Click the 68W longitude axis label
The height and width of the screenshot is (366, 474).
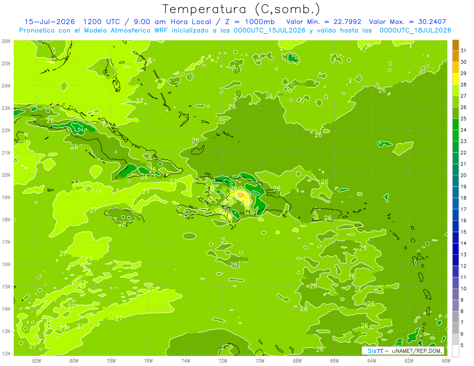coord(297,360)
